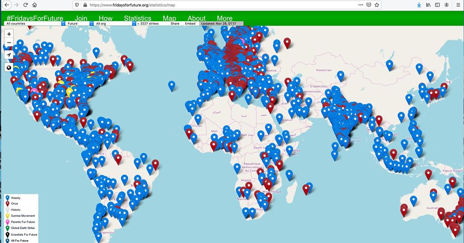
Task: Open the Firefox downloads panel
Action: [419, 5]
